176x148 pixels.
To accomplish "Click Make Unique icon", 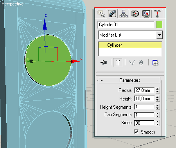I will (132, 63).
